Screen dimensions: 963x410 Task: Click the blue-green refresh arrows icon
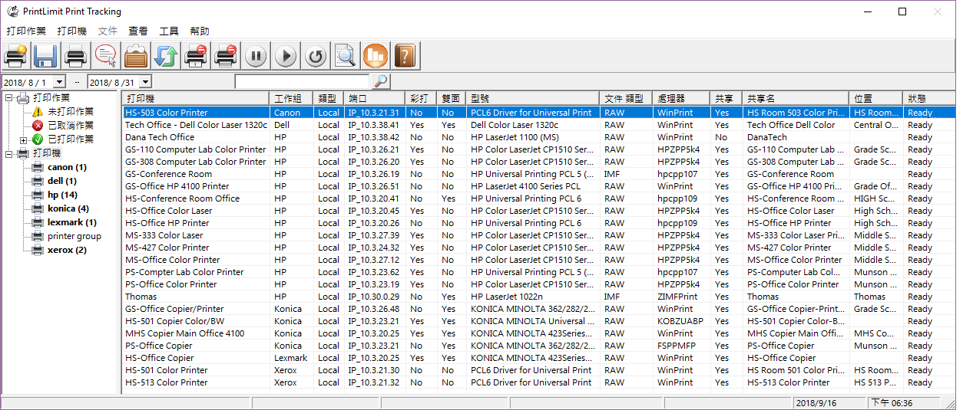pos(166,56)
